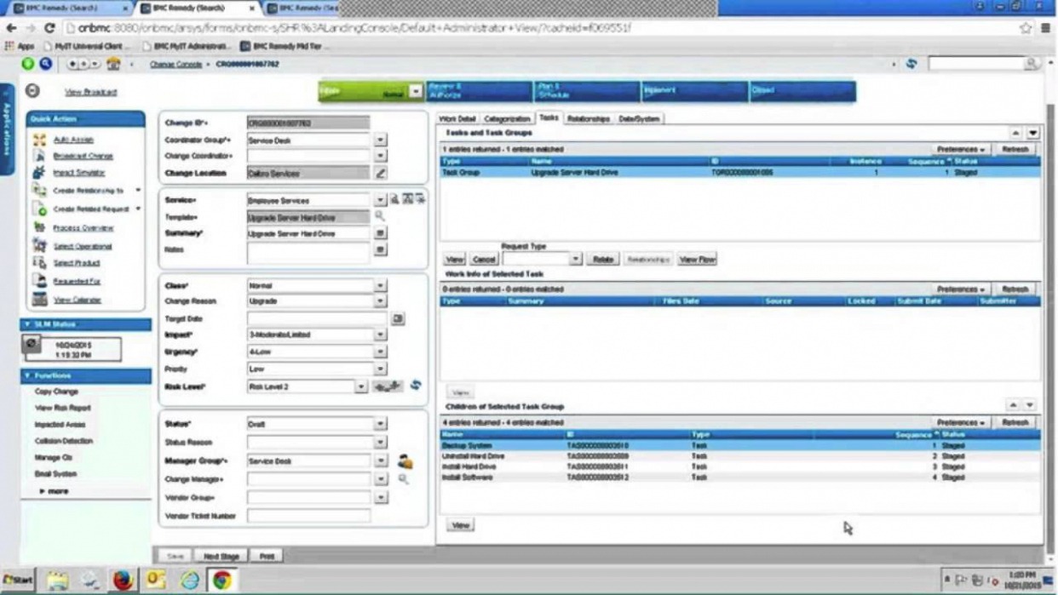The width and height of the screenshot is (1058, 595).
Task: Open the View Broadcast link
Action: (x=91, y=92)
